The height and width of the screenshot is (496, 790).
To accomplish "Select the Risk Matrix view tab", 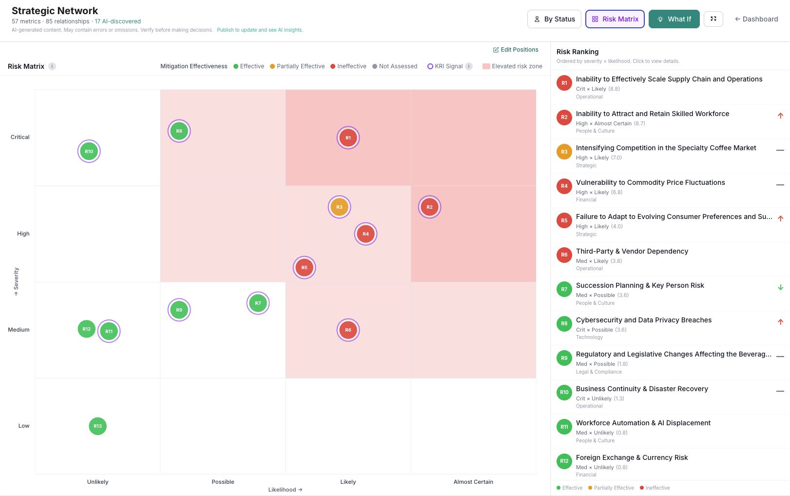I will 615,19.
